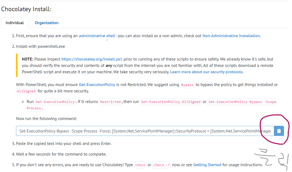This screenshot has height=172, width=292.
Task: Click Now run the following command text
Action: [46, 118]
